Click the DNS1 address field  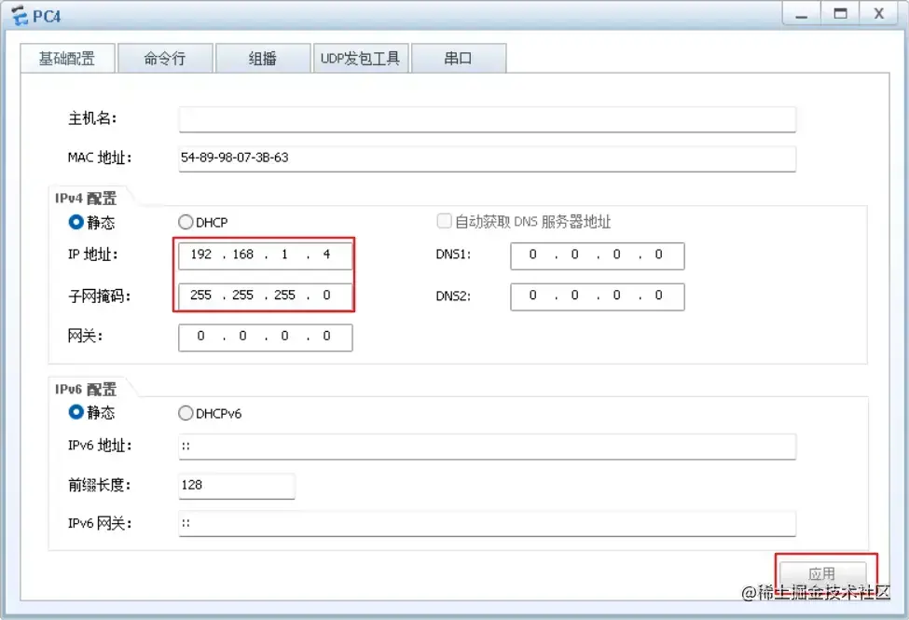[x=597, y=255]
